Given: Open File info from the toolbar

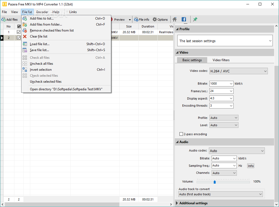Looking at the screenshot, I should tap(142, 19).
